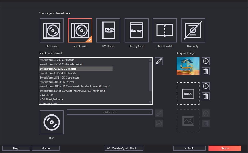The image size is (248, 153).
Task: Select the DVD Booklet case
Action: (165, 30)
